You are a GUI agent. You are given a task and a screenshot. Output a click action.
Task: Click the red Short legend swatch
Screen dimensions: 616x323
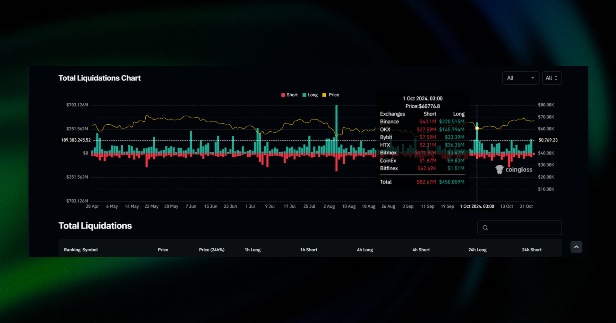click(283, 95)
